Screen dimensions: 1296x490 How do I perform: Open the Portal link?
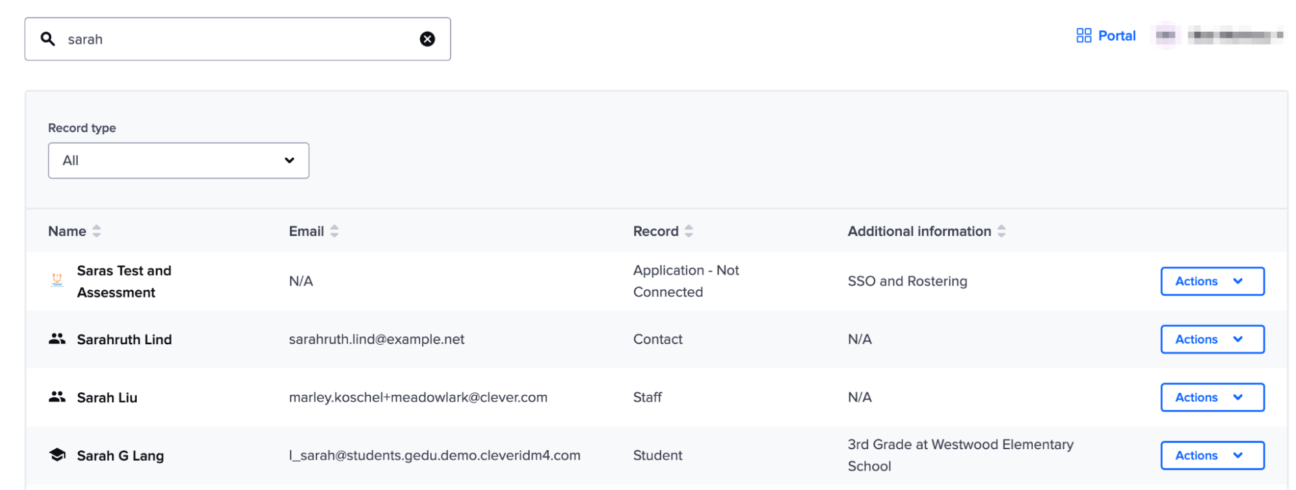tap(1106, 36)
